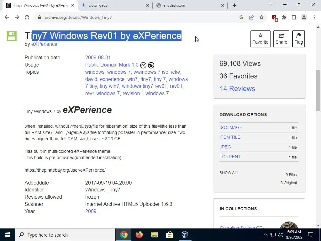Open the notification center
This screenshot has height=241, width=321.
click(x=311, y=235)
